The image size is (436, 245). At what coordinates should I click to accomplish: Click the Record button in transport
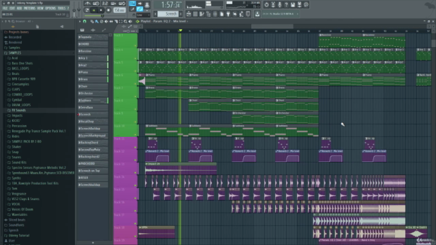pos(108,10)
